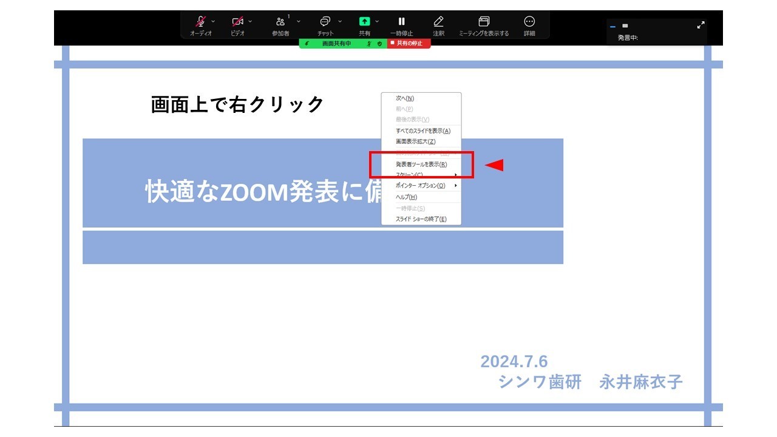Open the 参加者 participants panel icon
The width and height of the screenshot is (777, 437).
pos(280,21)
